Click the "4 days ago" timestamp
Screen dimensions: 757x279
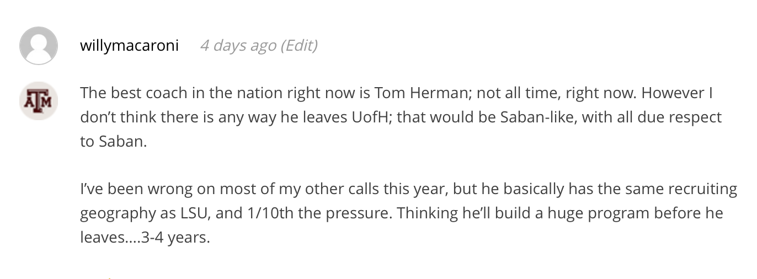pyautogui.click(x=238, y=45)
